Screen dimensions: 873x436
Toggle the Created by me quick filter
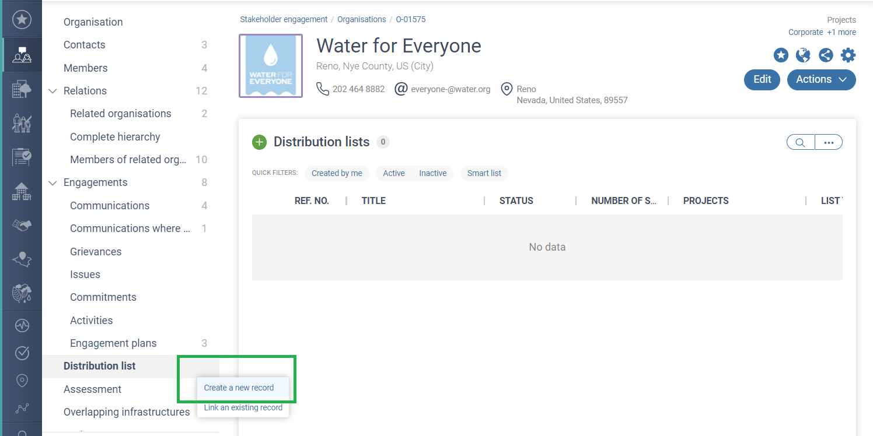337,173
